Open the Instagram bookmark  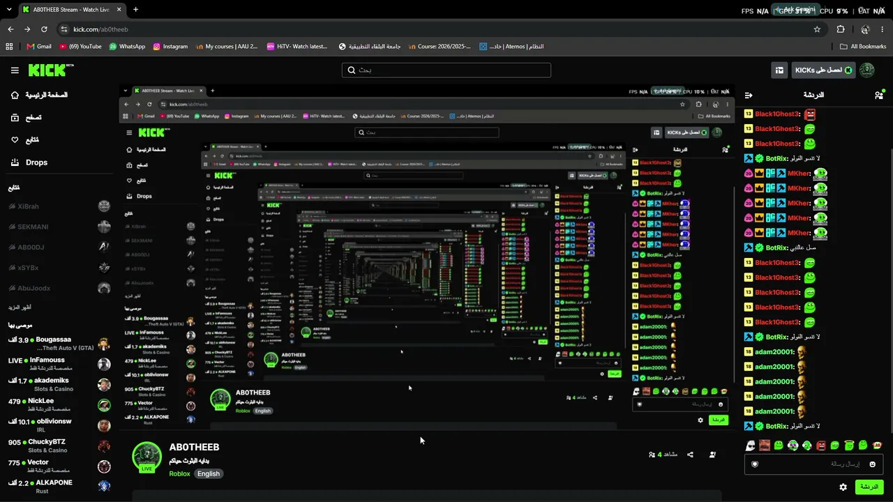[x=170, y=47]
